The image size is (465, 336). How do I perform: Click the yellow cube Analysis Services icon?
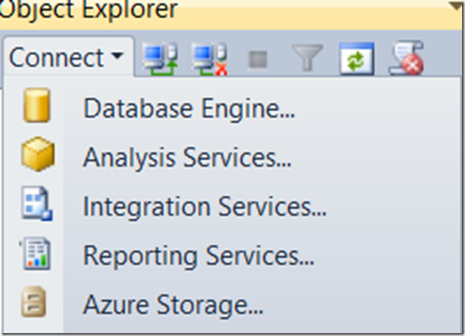coord(37,157)
